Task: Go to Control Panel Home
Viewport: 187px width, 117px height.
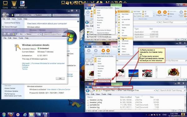Action: coord(12,23)
